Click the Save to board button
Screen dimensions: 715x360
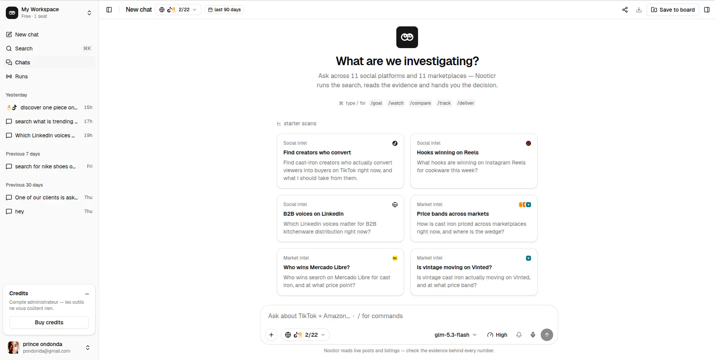(x=673, y=10)
